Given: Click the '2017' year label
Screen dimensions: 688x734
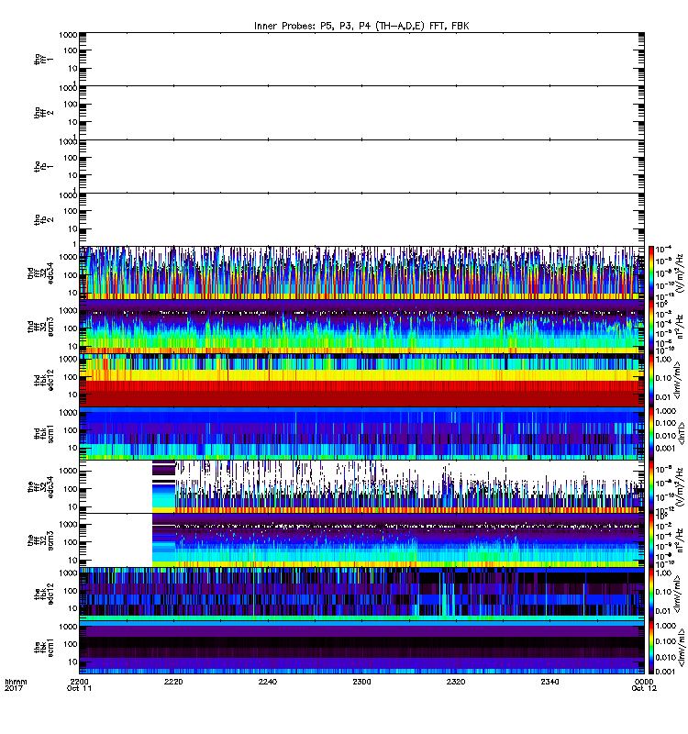Looking at the screenshot, I should tap(13, 689).
